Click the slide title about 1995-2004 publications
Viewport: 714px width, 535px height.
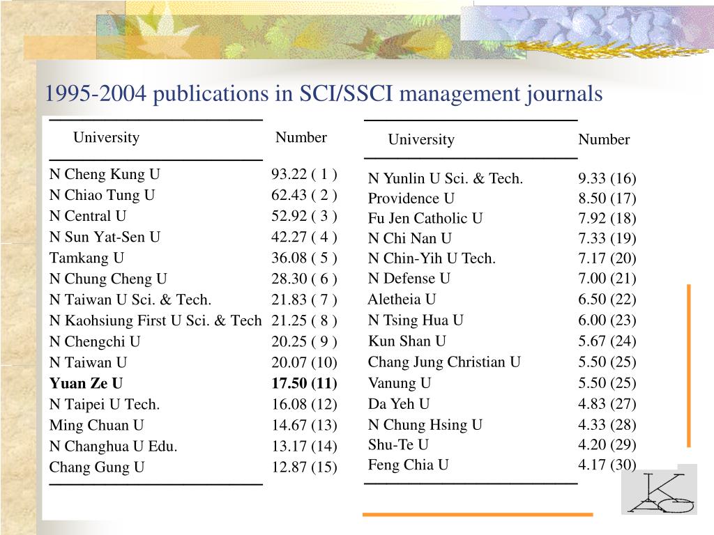coord(324,94)
